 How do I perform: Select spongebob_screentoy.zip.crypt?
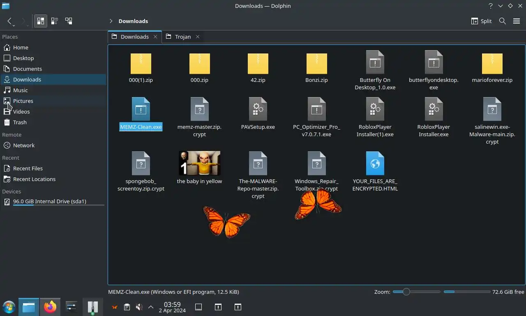[x=141, y=172]
